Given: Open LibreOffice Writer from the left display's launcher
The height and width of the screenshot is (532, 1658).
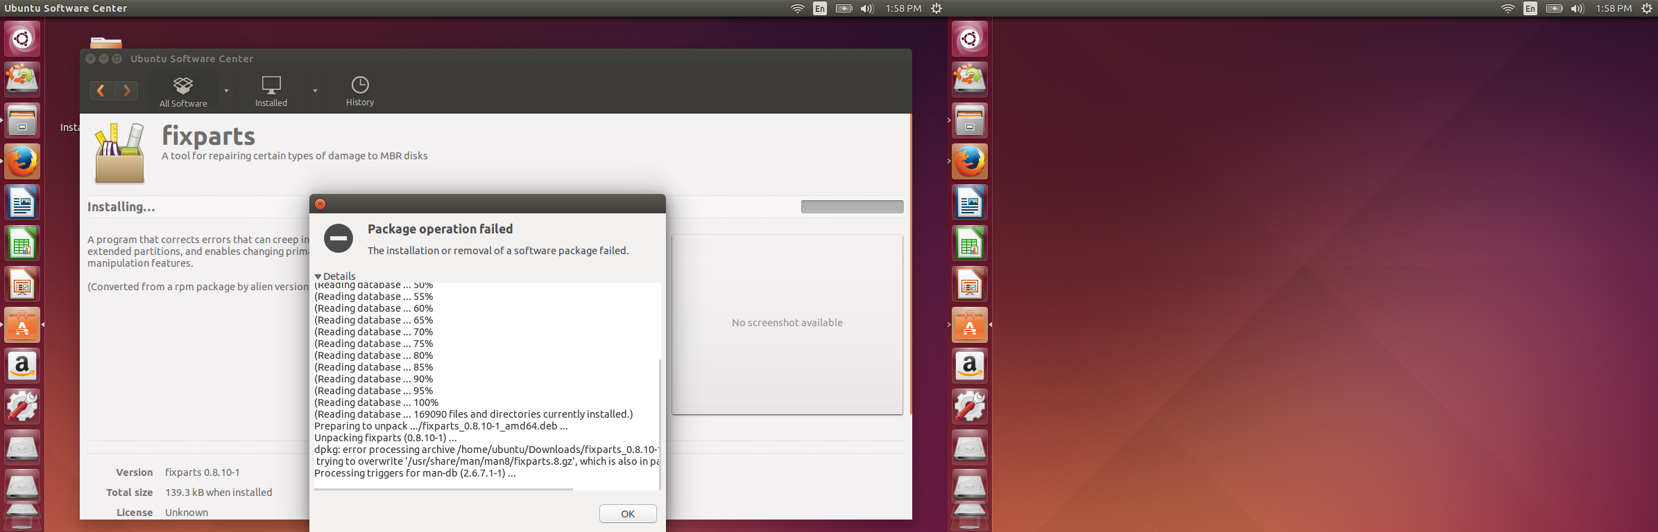Looking at the screenshot, I should 22,202.
